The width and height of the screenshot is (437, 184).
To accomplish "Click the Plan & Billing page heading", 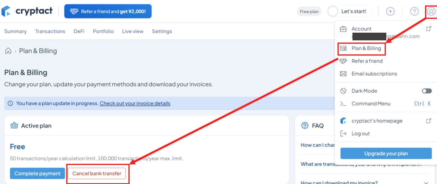I will click(26, 73).
